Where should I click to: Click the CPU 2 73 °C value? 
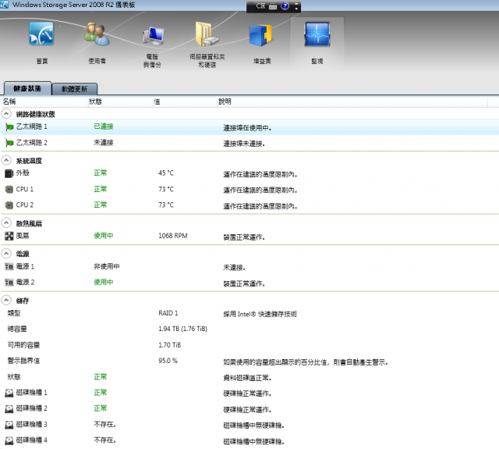(166, 205)
